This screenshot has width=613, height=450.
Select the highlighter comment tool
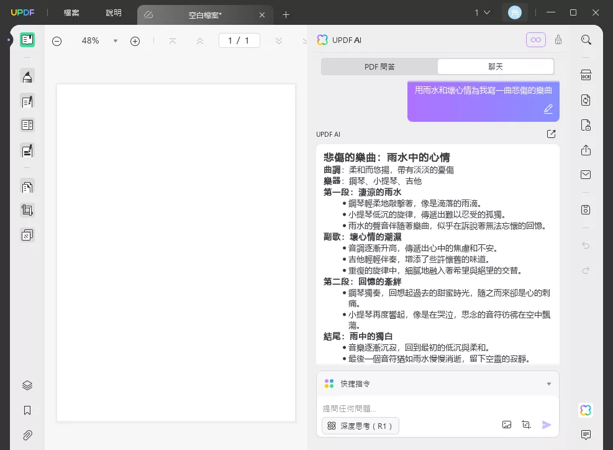[27, 76]
